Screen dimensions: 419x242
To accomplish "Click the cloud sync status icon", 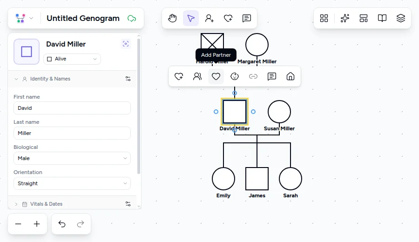I will coord(132,19).
